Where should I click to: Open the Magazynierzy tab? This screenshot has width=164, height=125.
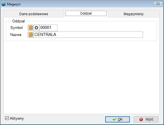(x=133, y=14)
